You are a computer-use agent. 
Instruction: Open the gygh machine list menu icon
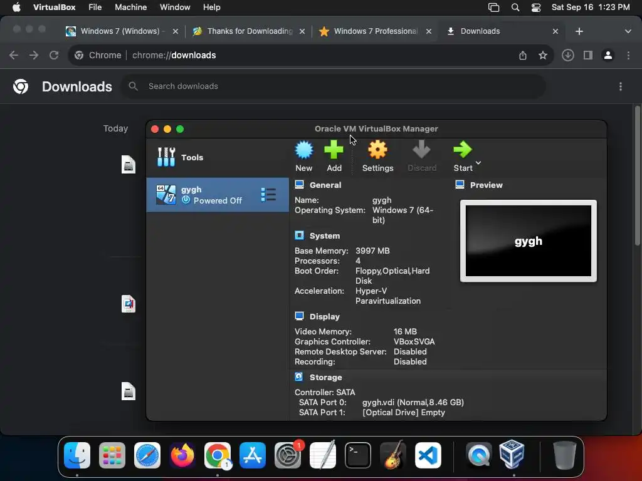pyautogui.click(x=268, y=195)
